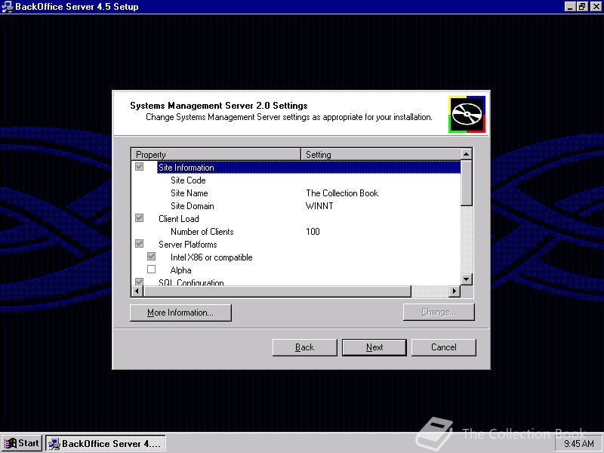Click the 100 clients value
Screen dimensions: 604x453
tap(313, 232)
